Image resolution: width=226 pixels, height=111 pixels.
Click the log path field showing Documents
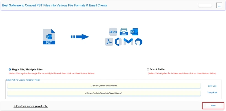tap(104, 86)
